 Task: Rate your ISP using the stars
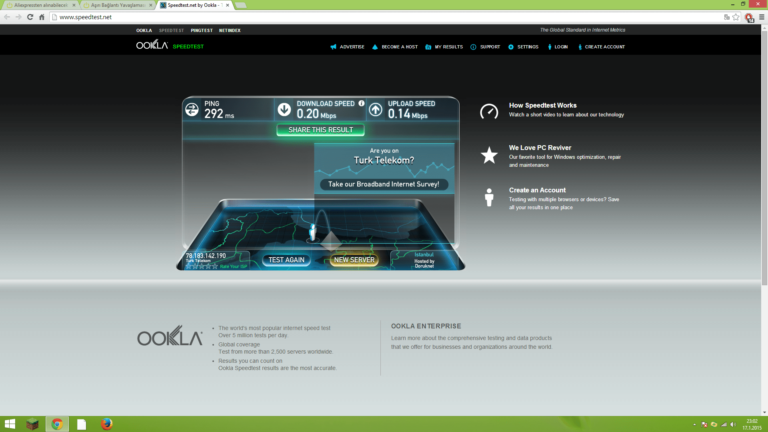[x=202, y=266]
